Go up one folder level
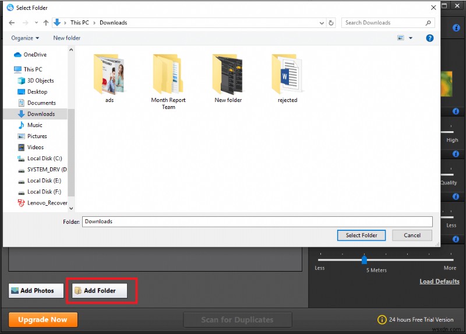The width and height of the screenshot is (466, 334). pos(46,23)
